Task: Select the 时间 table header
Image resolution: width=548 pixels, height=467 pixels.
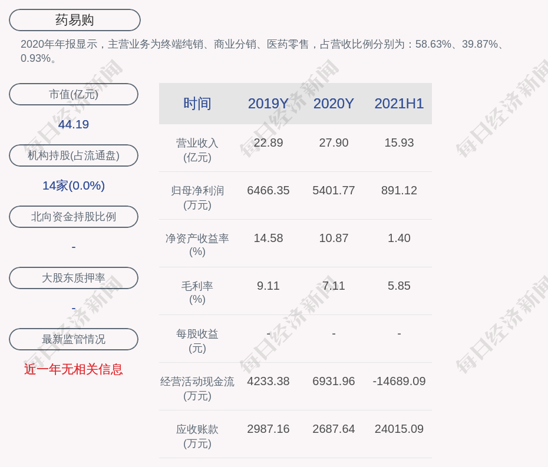Action: [197, 104]
